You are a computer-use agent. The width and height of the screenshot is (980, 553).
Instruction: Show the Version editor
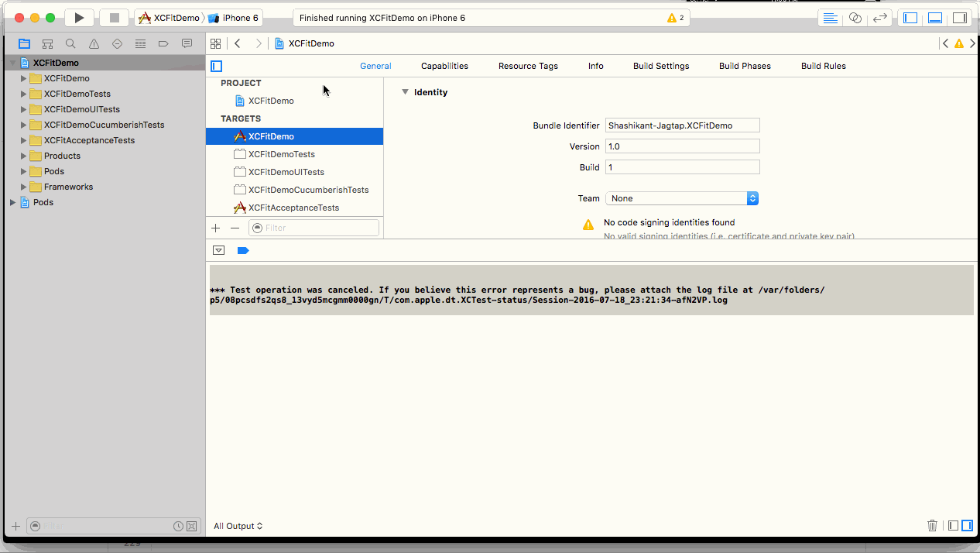879,18
